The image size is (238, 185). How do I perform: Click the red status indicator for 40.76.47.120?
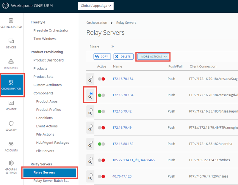tap(103, 176)
